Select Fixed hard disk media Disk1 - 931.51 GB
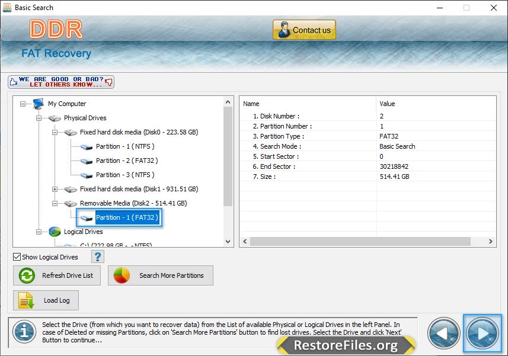 [139, 189]
